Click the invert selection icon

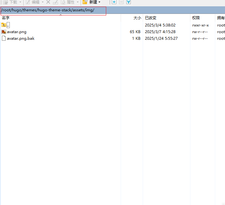129,2
